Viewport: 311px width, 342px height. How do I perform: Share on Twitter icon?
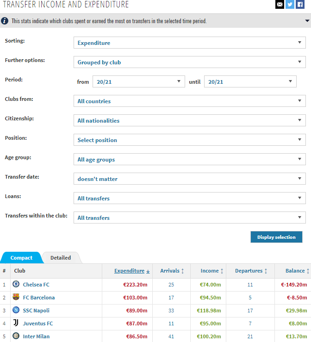coord(290,4)
